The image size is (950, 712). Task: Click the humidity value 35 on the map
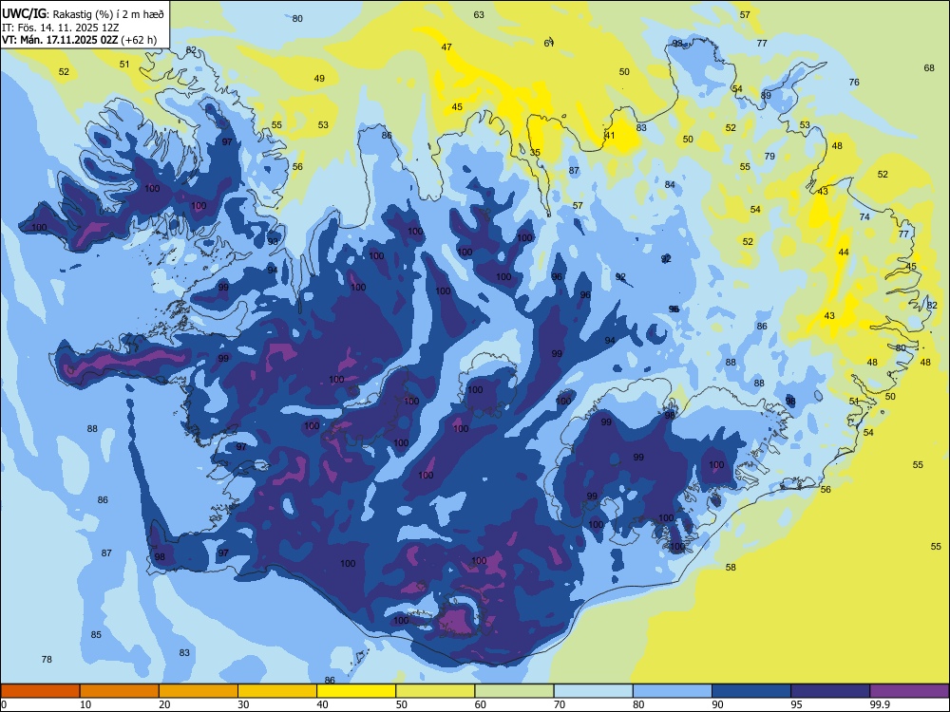[535, 152]
